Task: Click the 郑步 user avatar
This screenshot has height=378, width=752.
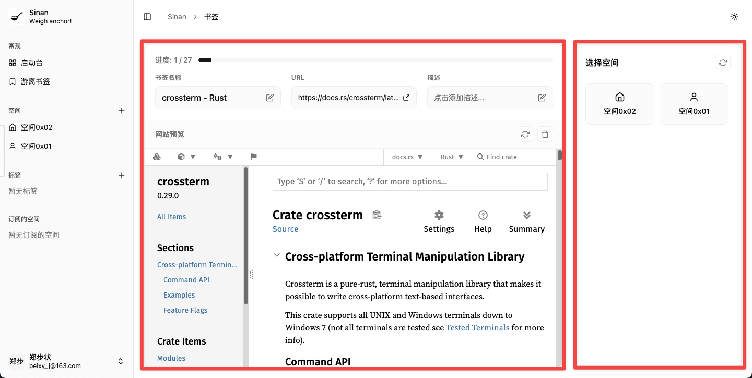Action: coord(17,361)
